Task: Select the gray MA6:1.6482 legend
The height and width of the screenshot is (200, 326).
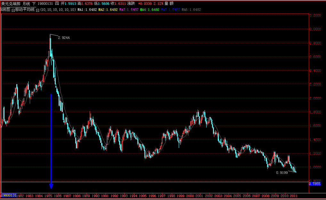Action: (191, 10)
